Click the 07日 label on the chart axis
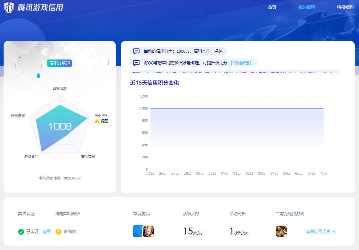Viewport: 359px width, 250px height. [x=311, y=173]
